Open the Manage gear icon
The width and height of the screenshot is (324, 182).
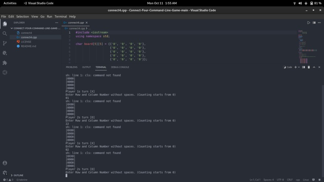click(5, 172)
